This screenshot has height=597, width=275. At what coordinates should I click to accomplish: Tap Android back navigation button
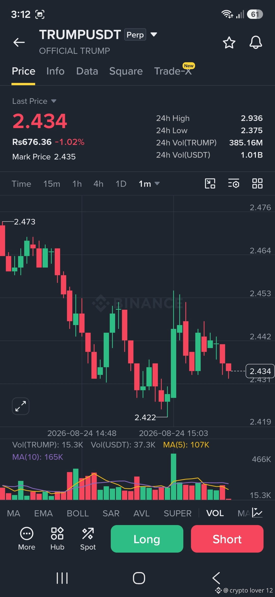216,578
